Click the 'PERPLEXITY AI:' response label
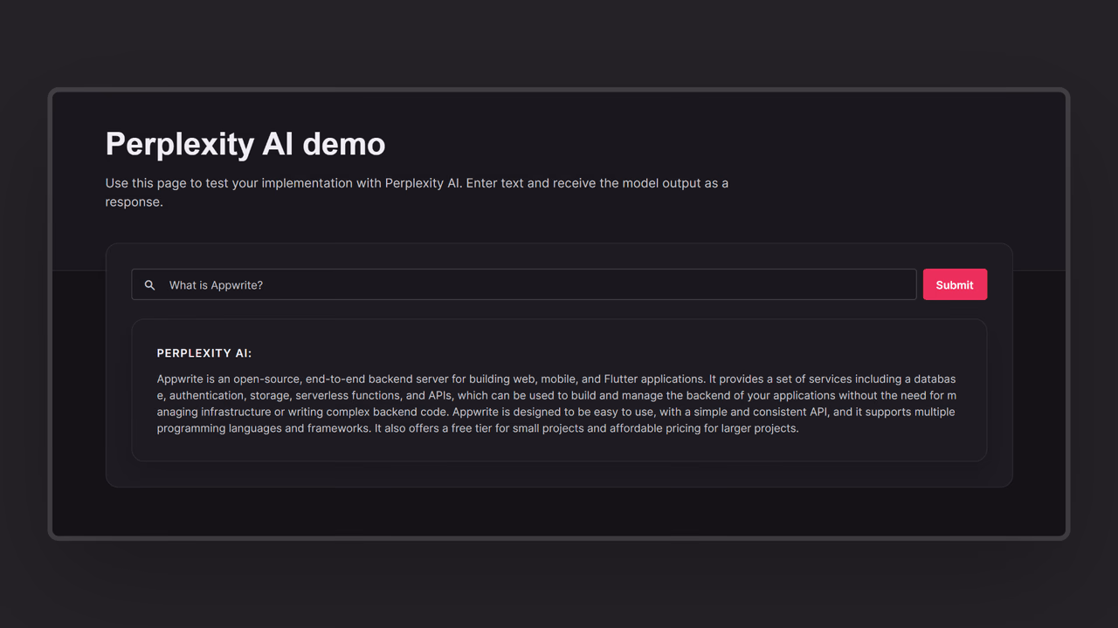The height and width of the screenshot is (628, 1118). coord(204,353)
